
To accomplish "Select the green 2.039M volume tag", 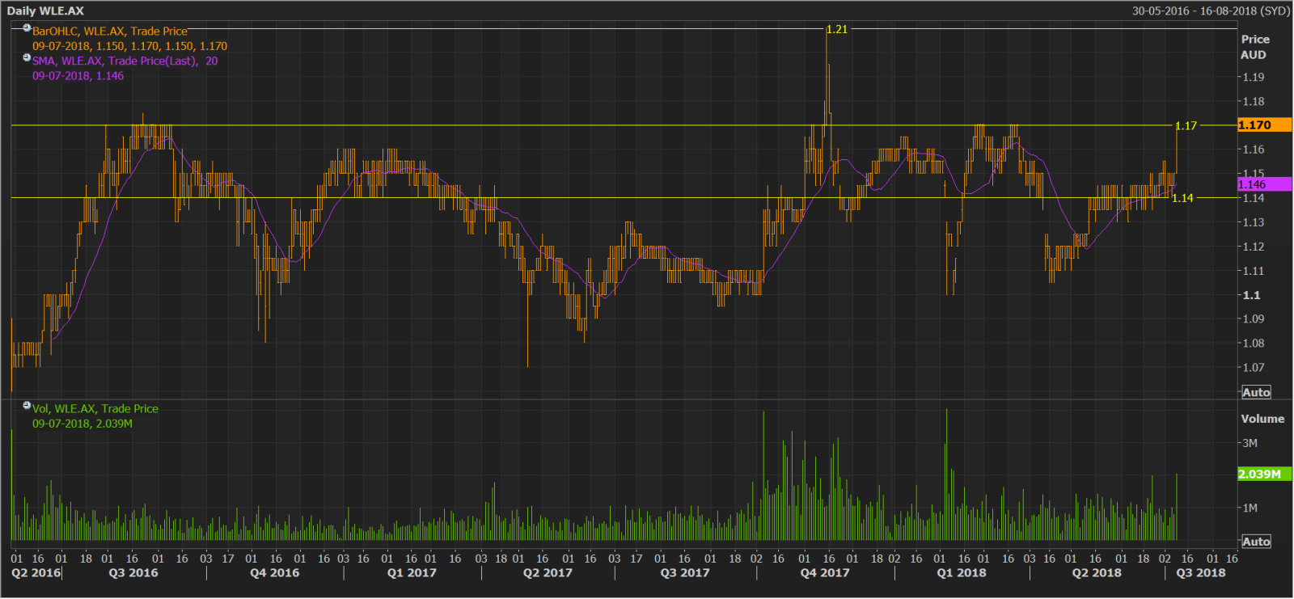I will coord(1264,474).
